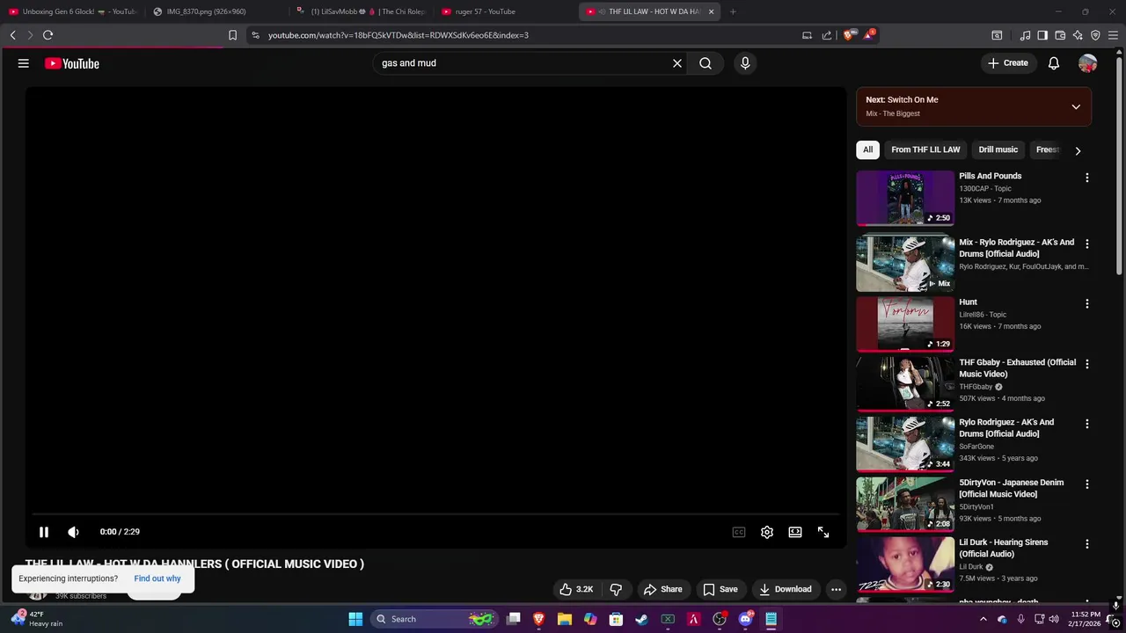Bookmark this page icon

pos(232,35)
